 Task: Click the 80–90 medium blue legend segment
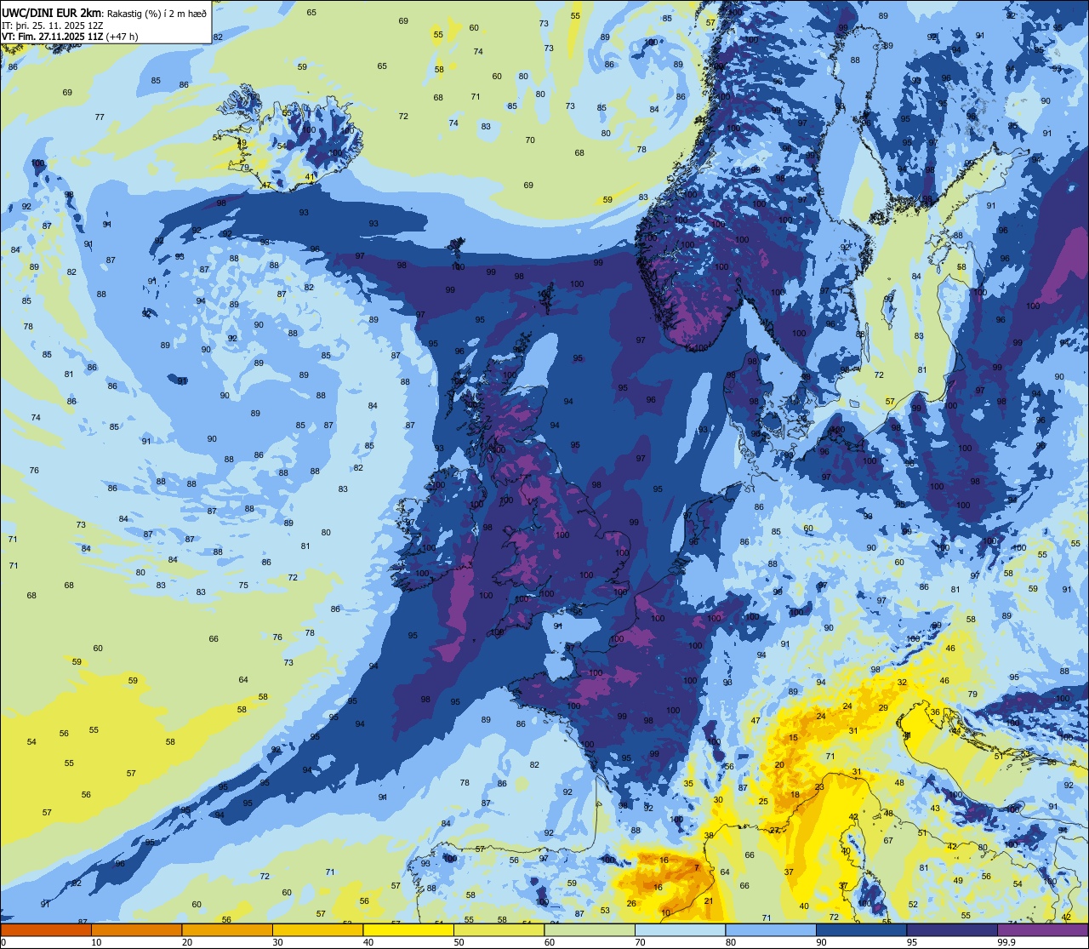771,929
